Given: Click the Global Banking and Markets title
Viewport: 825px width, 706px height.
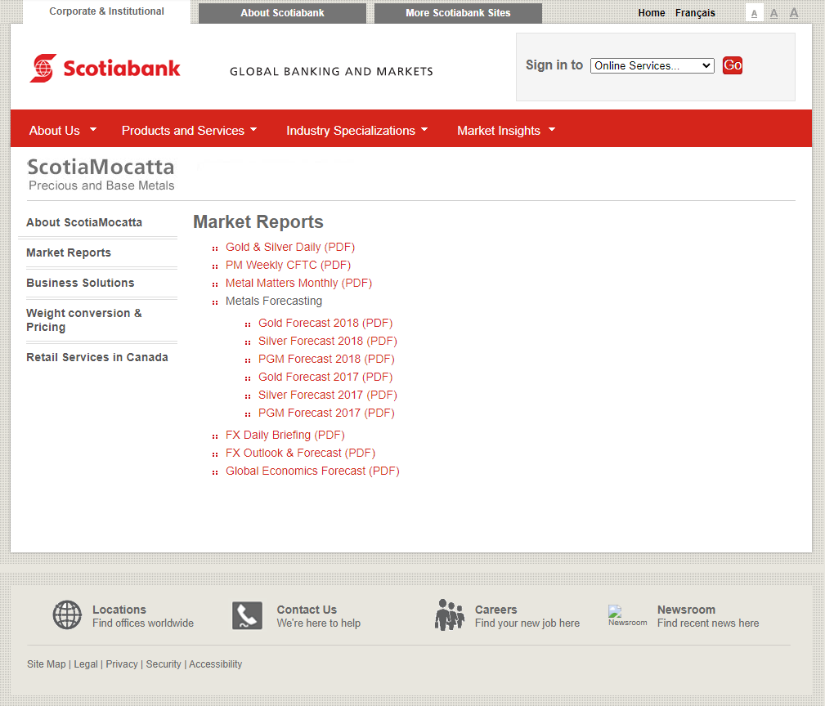Looking at the screenshot, I should 331,71.
